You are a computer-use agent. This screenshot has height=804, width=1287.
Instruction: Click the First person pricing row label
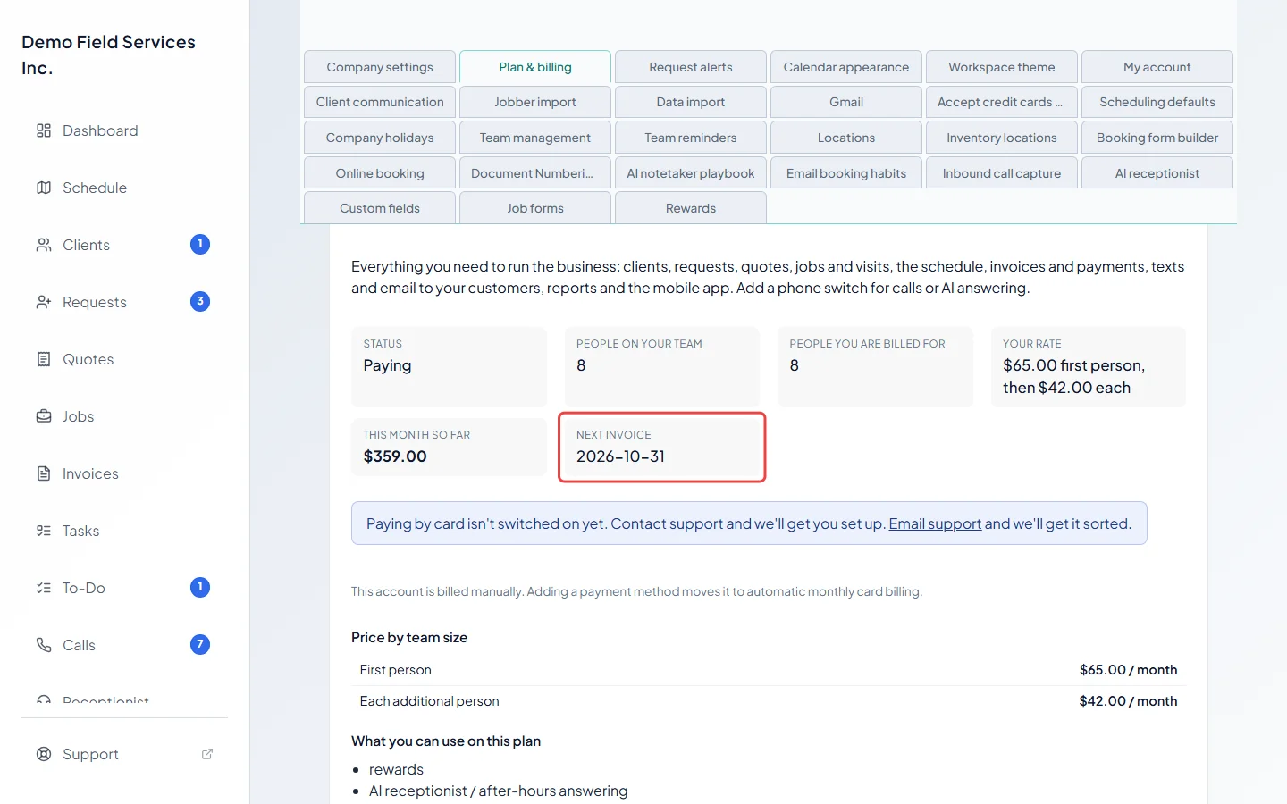[395, 670]
